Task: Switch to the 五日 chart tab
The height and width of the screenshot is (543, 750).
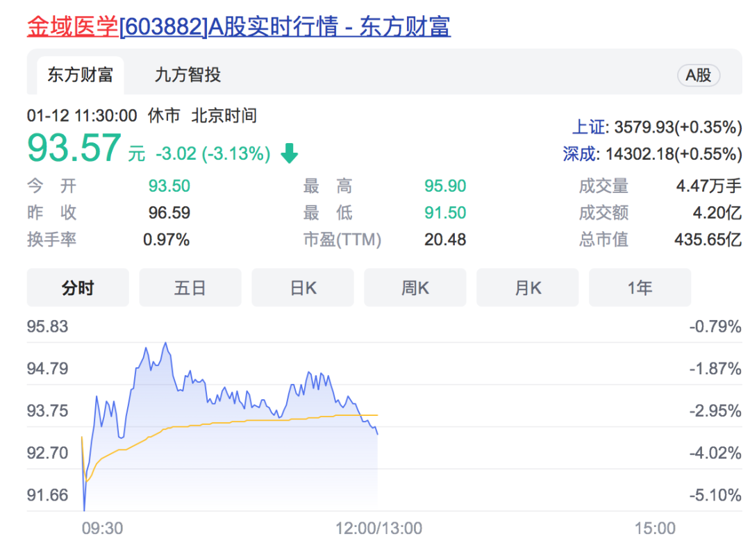Action: click(190, 287)
